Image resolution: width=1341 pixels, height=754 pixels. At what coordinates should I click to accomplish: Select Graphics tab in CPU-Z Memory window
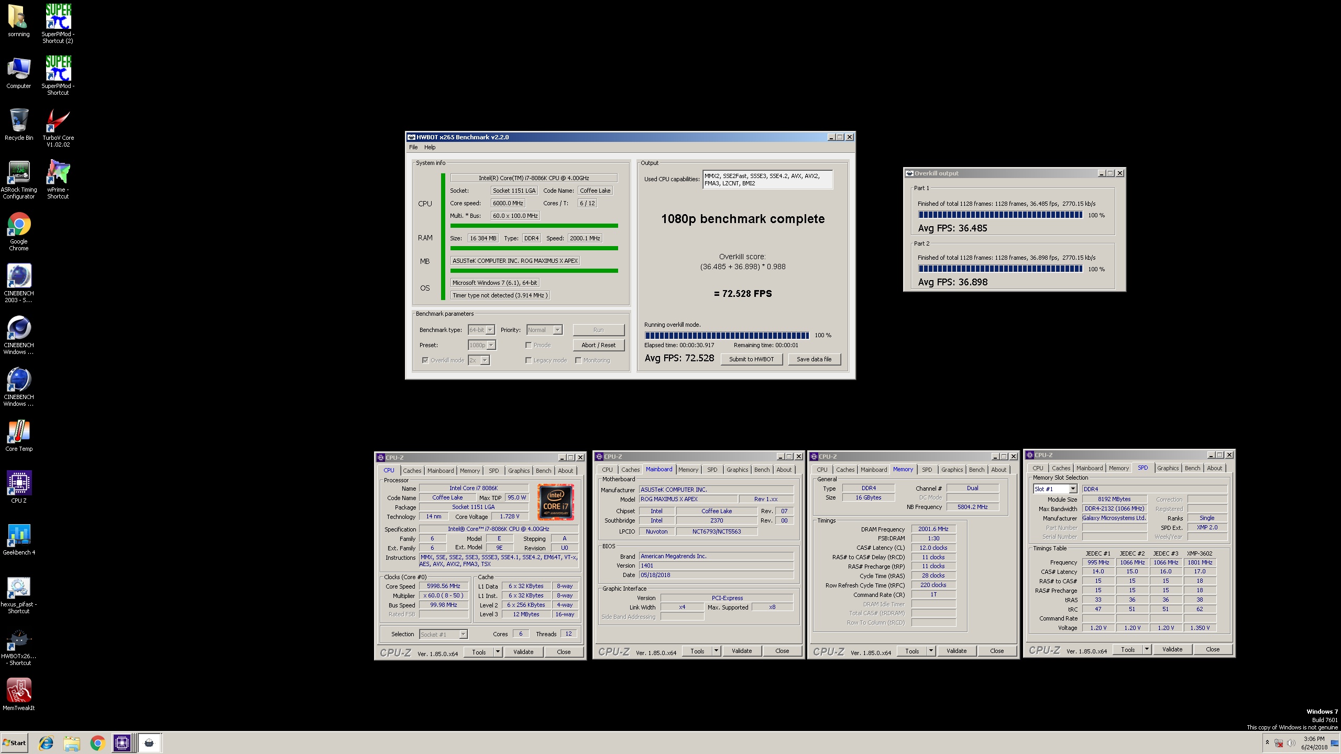click(952, 470)
